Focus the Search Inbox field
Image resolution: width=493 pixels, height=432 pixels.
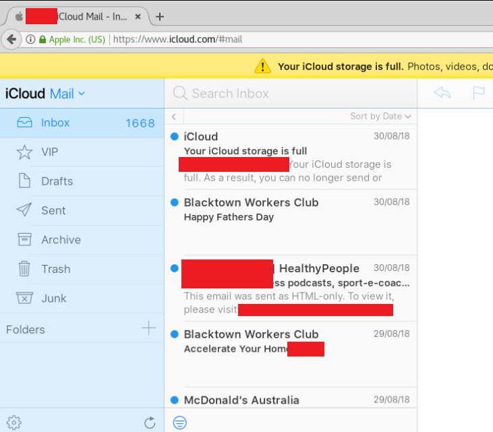click(x=291, y=93)
